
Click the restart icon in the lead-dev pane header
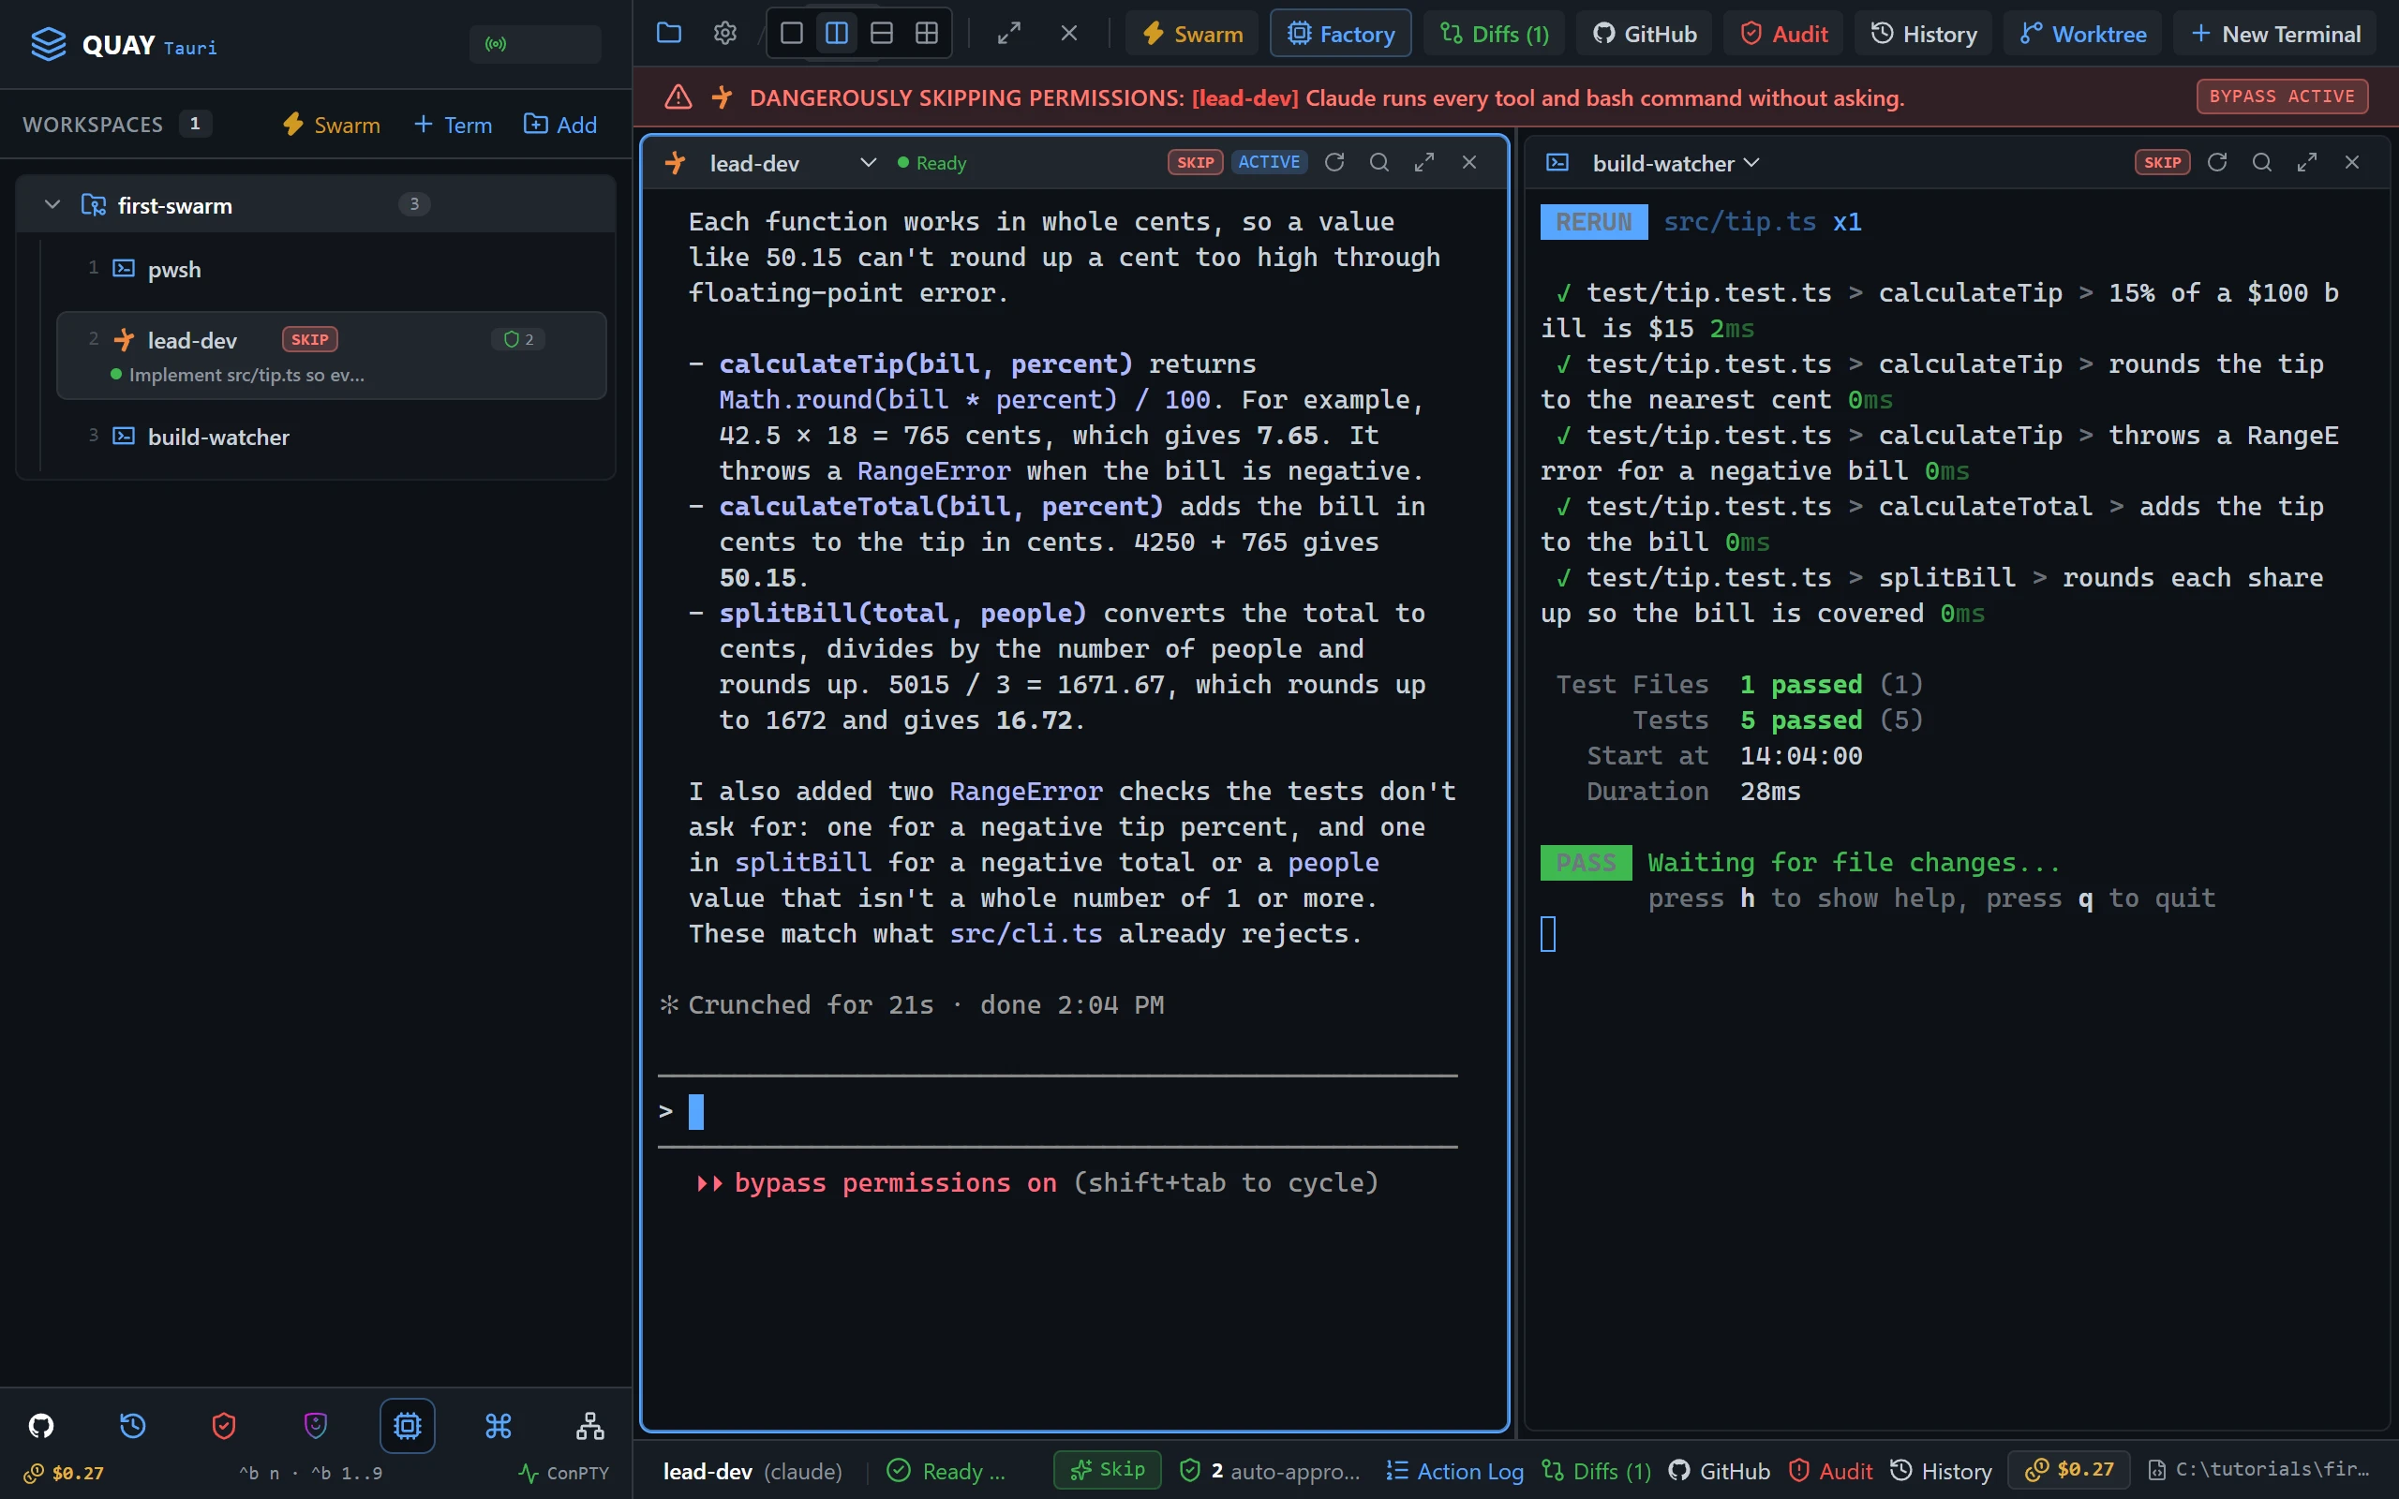pos(1334,163)
